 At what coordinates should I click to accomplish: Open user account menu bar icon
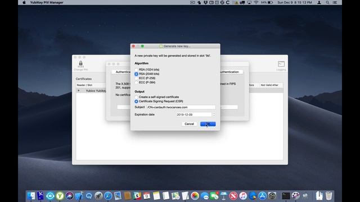pos(319,2)
